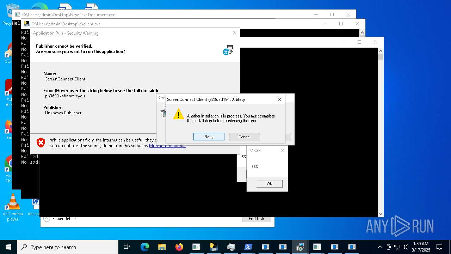Click the console window scrollbar down arrow
451x254 pixels.
tap(381, 214)
